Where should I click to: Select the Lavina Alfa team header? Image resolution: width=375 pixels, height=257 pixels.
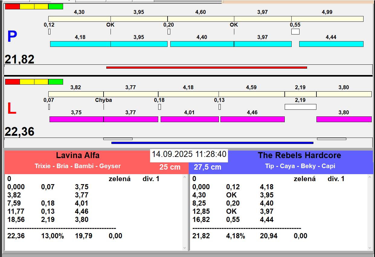(x=78, y=156)
